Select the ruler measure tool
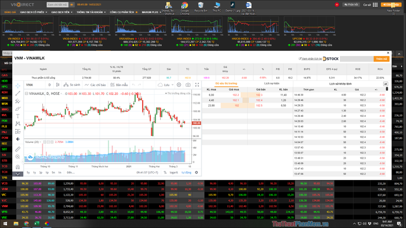Image resolution: width=406 pixels, height=228 pixels. pos(17,149)
